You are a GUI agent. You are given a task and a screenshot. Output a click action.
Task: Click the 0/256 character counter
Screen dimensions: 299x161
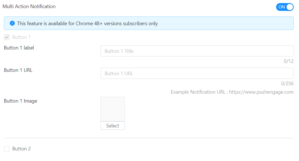(x=287, y=84)
